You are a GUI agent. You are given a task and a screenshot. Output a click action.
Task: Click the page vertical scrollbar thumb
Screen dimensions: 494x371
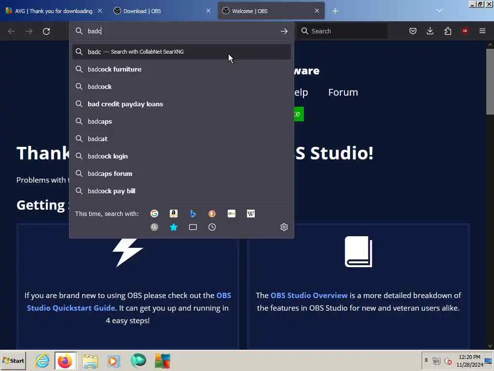pos(490,81)
